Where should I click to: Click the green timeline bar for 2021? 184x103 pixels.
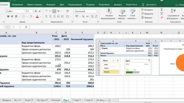coord(129,72)
